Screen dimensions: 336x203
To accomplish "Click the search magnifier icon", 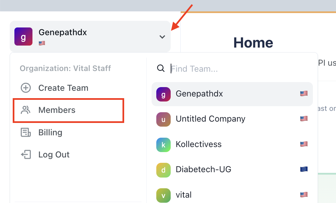I will [161, 69].
